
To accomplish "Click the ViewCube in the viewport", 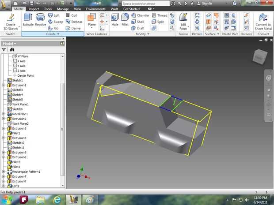I will (x=260, y=57).
